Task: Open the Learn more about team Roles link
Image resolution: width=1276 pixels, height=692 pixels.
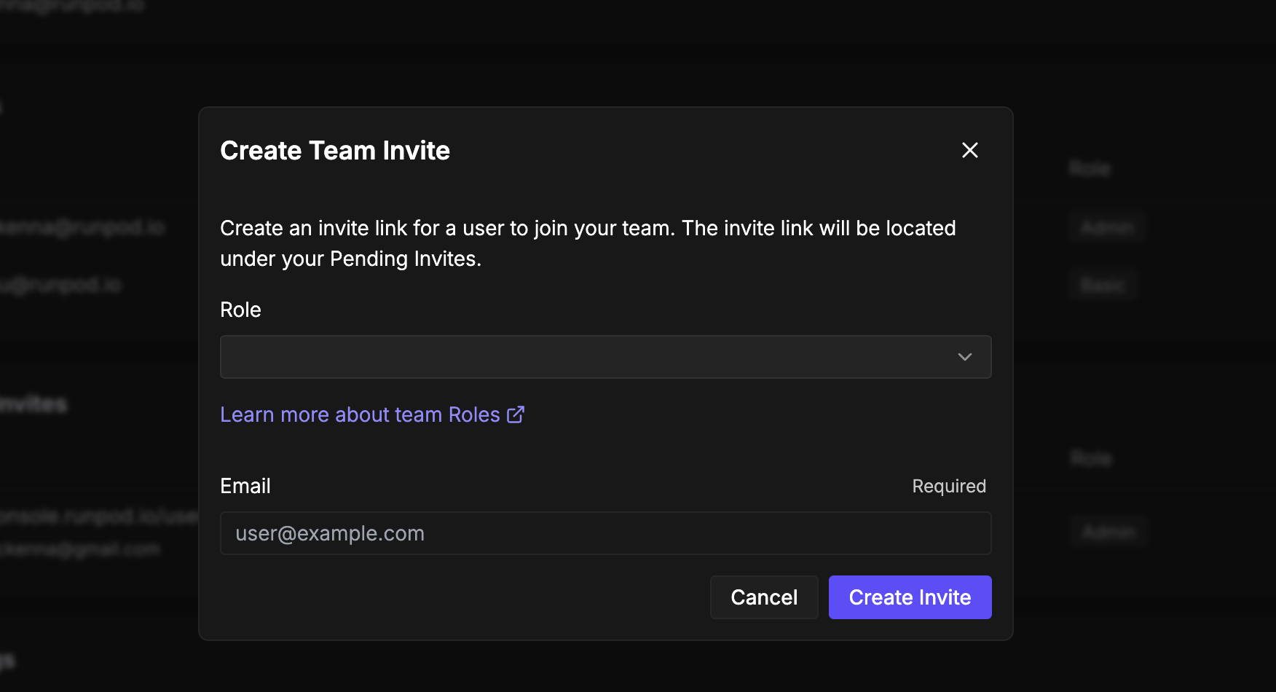Action: click(x=361, y=414)
